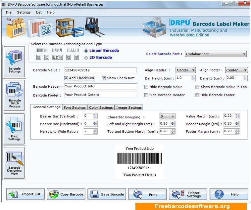
Task: Increase Left and Right Margin value
Action: (x=173, y=122)
